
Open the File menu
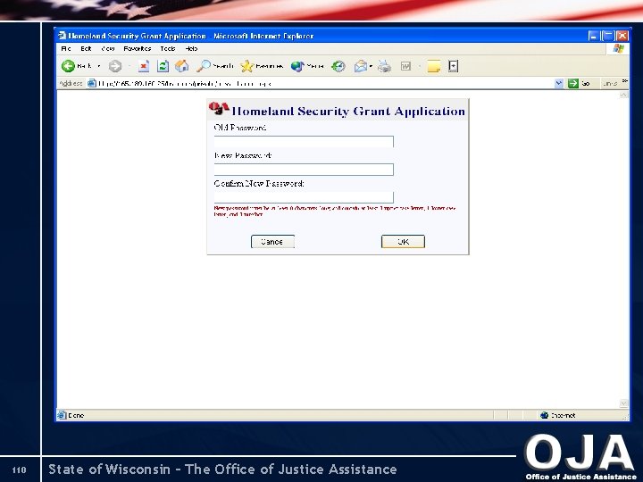(x=66, y=49)
